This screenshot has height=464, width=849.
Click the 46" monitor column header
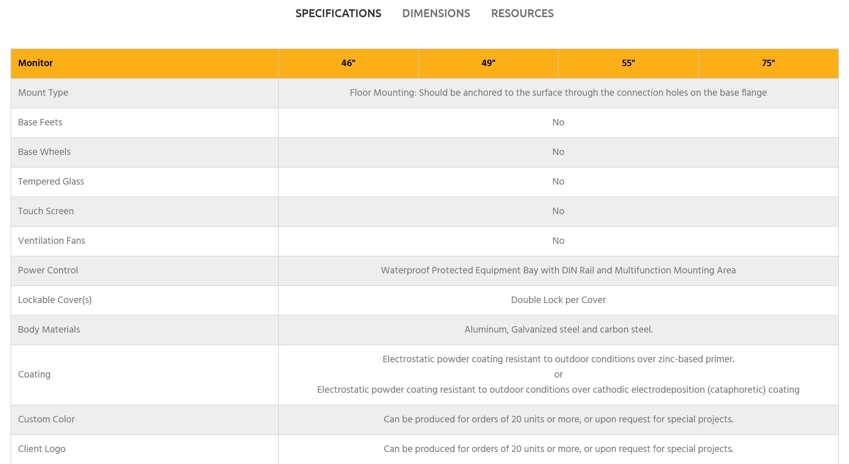348,63
